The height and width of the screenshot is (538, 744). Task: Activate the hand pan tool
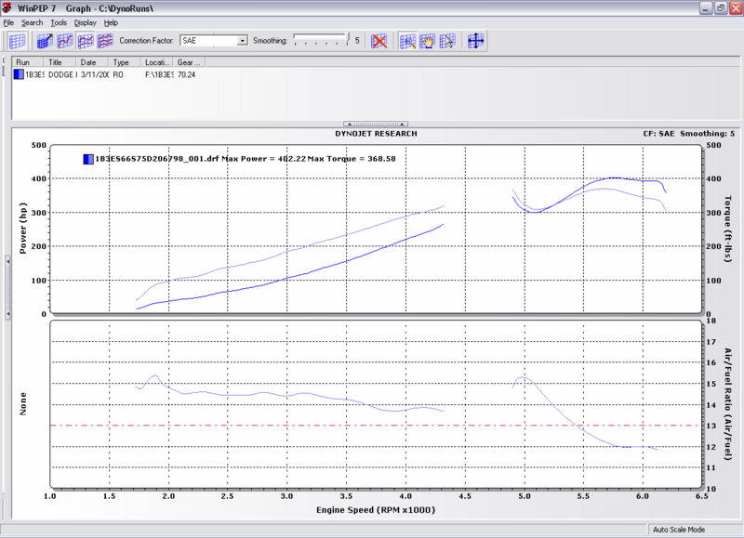428,40
